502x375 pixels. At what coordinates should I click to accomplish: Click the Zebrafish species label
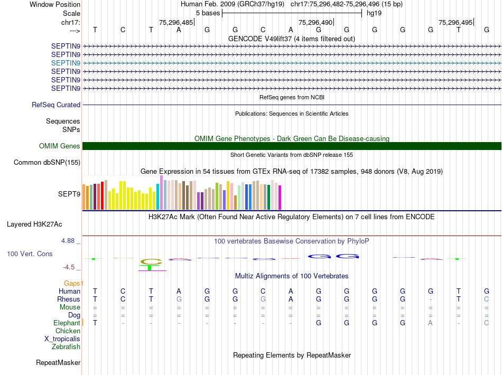tap(66, 347)
